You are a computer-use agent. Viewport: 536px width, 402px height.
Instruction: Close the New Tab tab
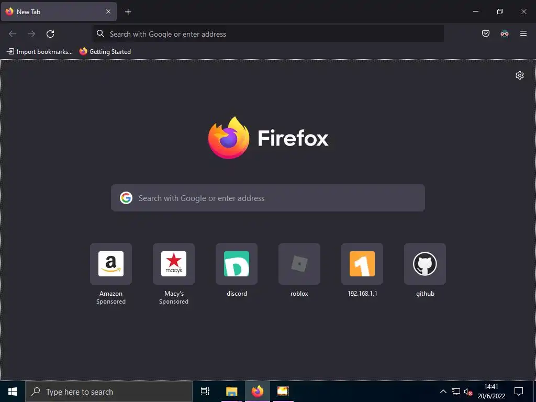(108, 12)
